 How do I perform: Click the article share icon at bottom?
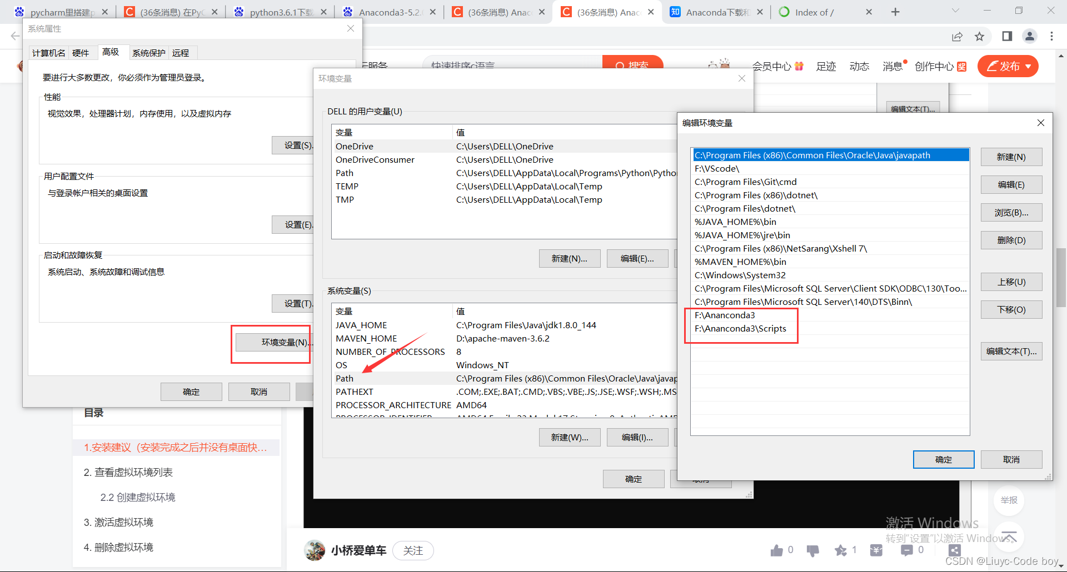pyautogui.click(x=955, y=550)
